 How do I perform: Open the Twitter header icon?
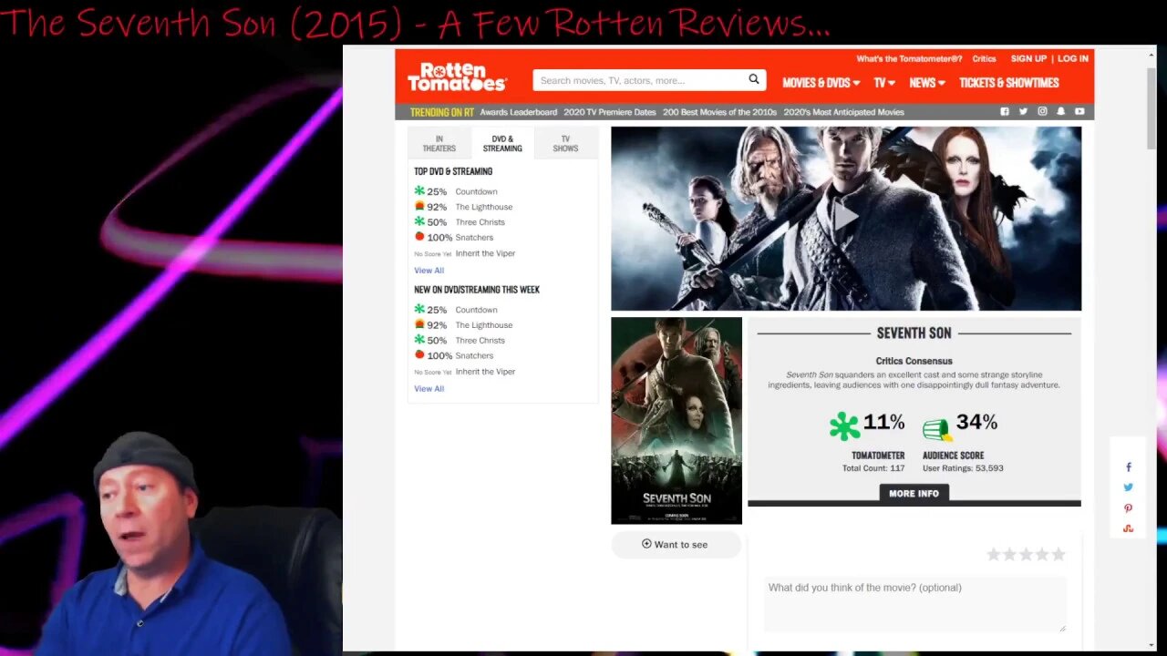pos(1023,111)
